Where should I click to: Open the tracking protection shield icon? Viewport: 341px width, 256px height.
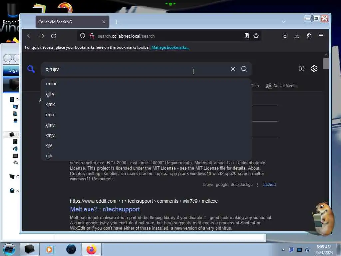pyautogui.click(x=83, y=36)
